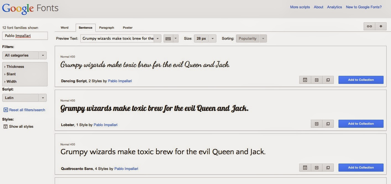Open the keyboard selector dropdown arrow
The height and width of the screenshot is (184, 391).
[176, 39]
